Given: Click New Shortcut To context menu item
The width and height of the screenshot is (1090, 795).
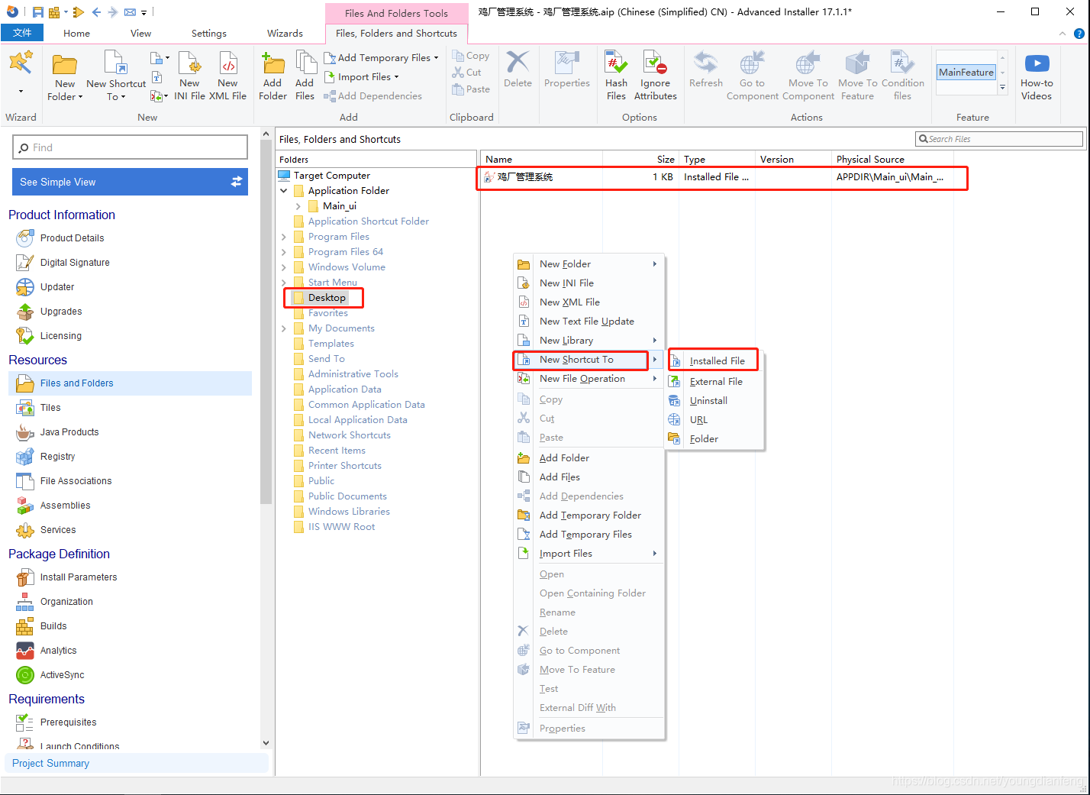Looking at the screenshot, I should pos(588,360).
